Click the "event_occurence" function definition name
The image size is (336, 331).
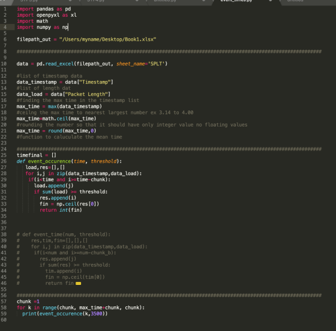49,161
